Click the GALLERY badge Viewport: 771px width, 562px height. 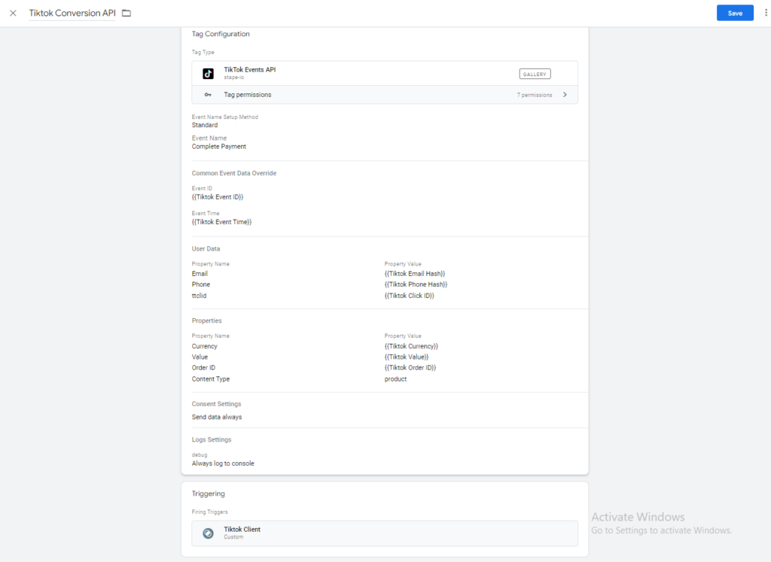click(535, 74)
